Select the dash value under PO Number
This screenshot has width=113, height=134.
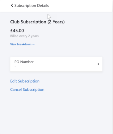15,67
